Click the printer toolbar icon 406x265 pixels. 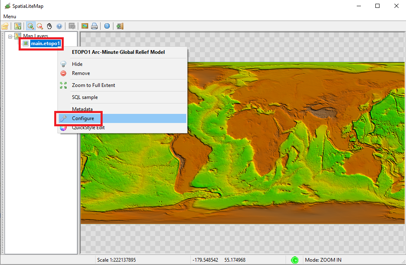coord(94,26)
